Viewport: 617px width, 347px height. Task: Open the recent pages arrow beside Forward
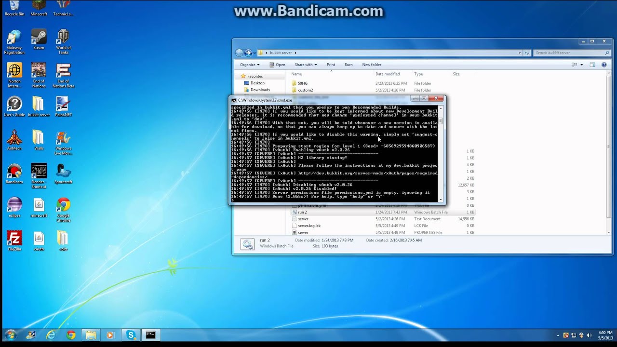(x=254, y=53)
